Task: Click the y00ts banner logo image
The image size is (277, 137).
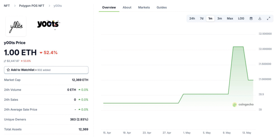Action: click(x=48, y=25)
